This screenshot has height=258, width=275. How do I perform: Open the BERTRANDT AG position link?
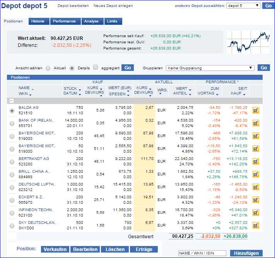pyautogui.click(x=34, y=158)
